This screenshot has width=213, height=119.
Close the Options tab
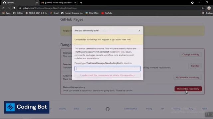coord(37,3)
